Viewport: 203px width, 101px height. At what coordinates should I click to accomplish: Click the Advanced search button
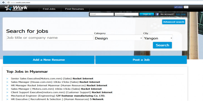coord(174,22)
